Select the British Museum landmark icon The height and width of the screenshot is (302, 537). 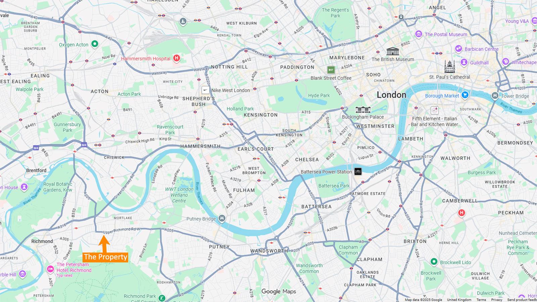(x=392, y=51)
